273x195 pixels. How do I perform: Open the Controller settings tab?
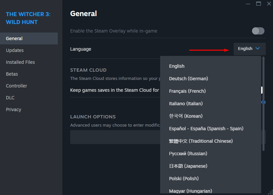29,86
